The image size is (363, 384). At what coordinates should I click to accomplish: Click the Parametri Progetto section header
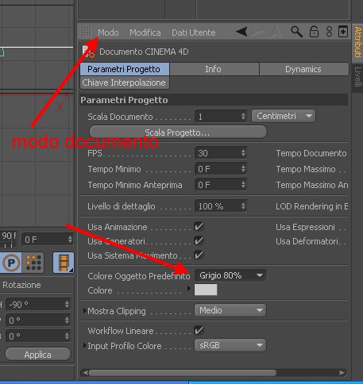[214, 100]
